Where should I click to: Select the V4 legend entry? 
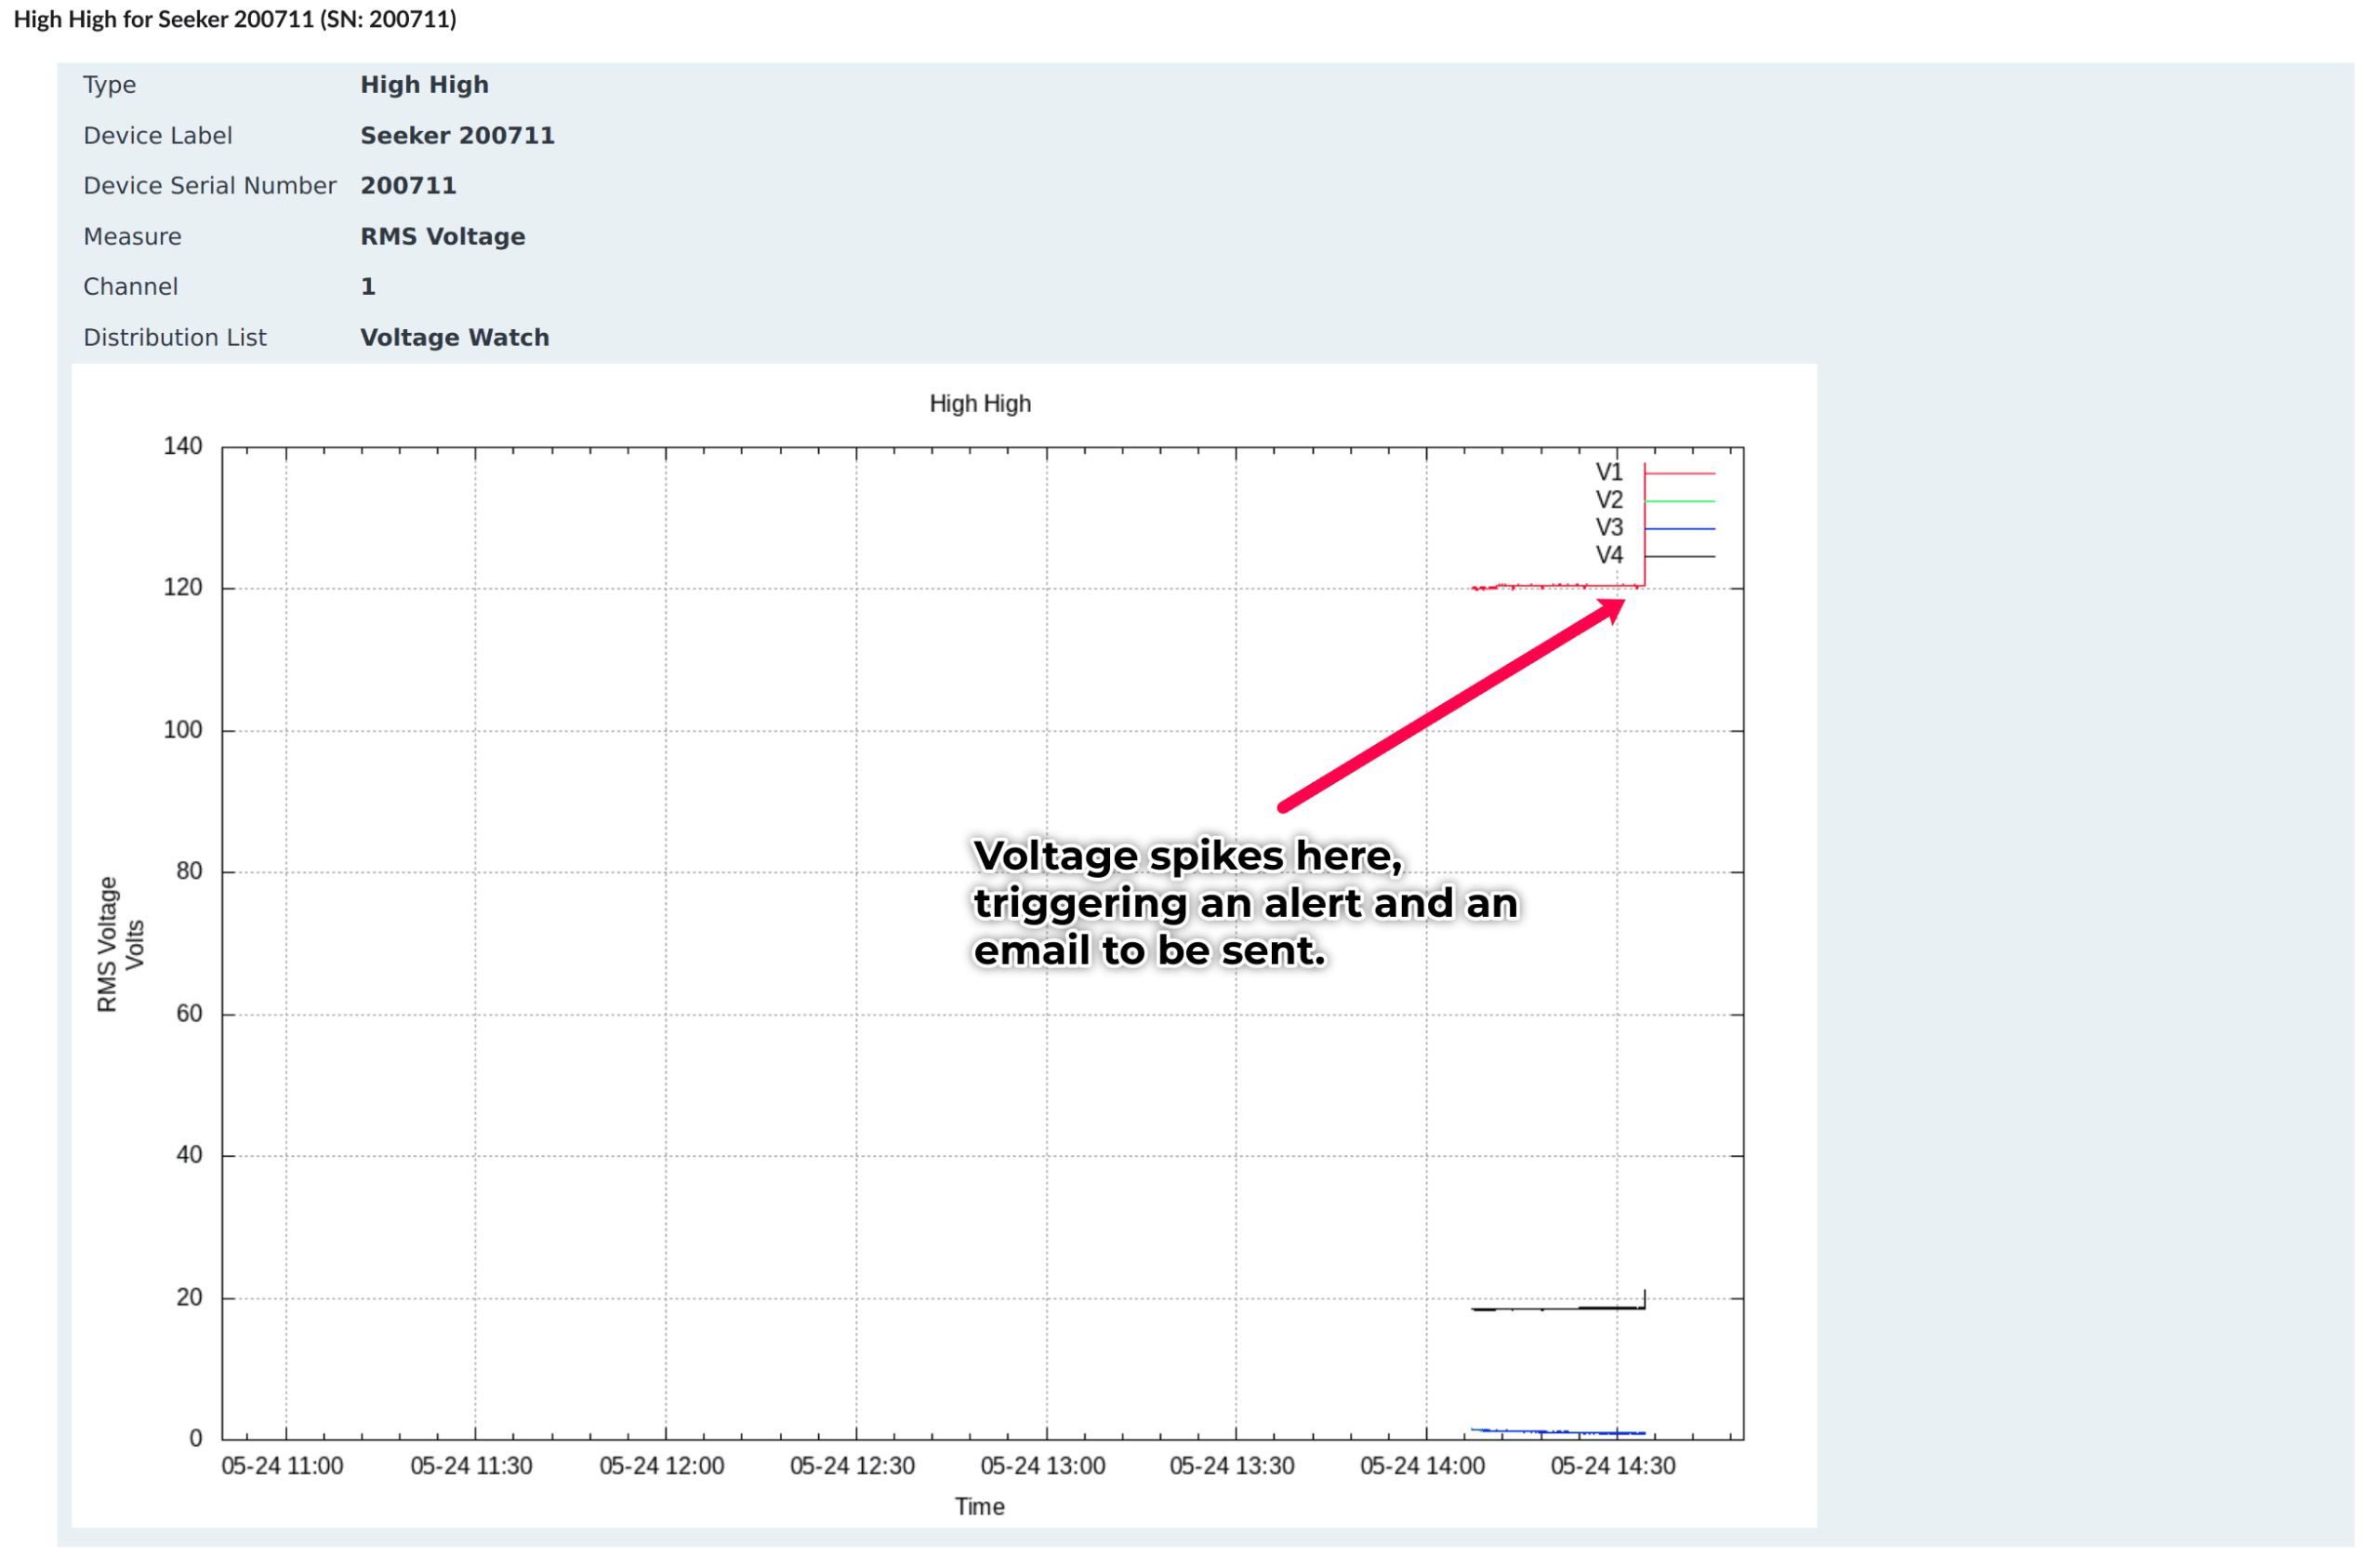click(x=1610, y=554)
